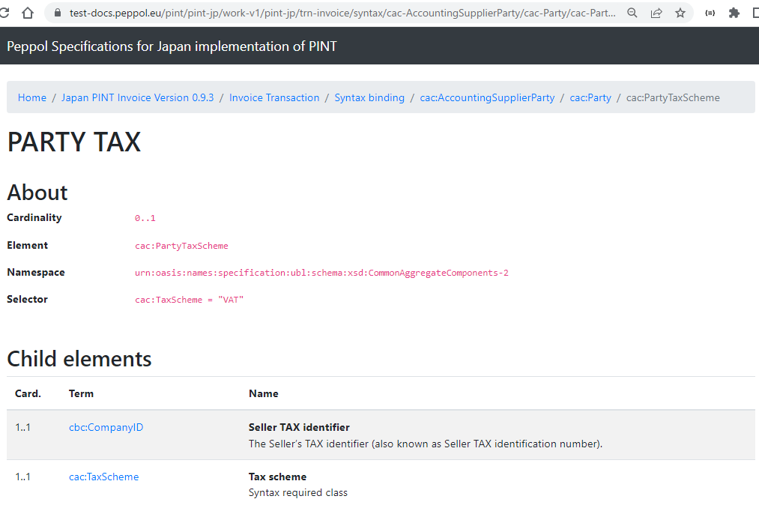Go to Japan PINT Invoice Version 0.9.3 breadcrumb

(x=137, y=97)
